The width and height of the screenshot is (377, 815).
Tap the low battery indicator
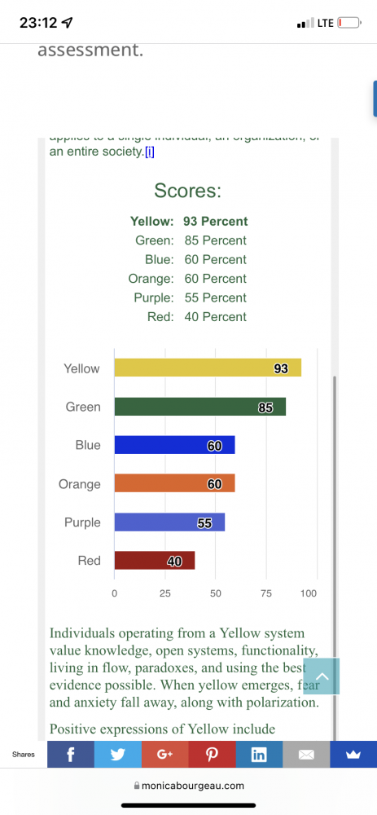pos(349,23)
